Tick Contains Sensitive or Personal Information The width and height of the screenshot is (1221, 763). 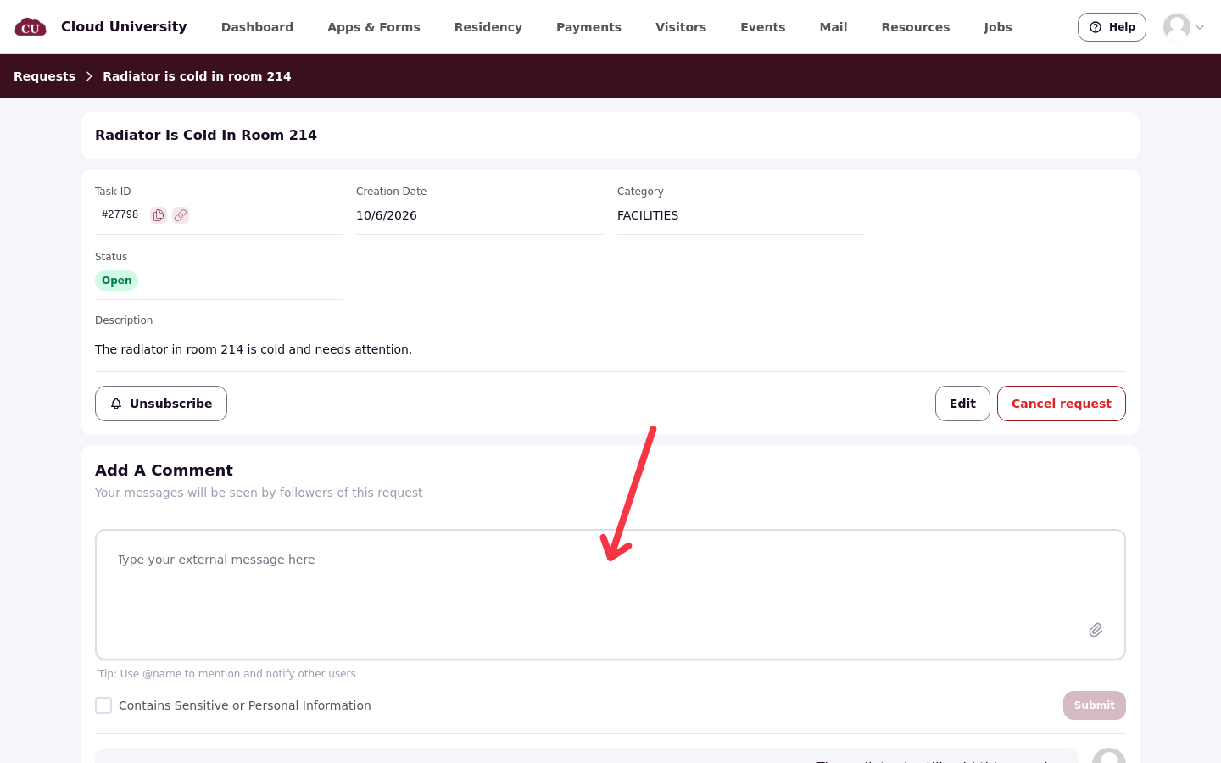[103, 705]
